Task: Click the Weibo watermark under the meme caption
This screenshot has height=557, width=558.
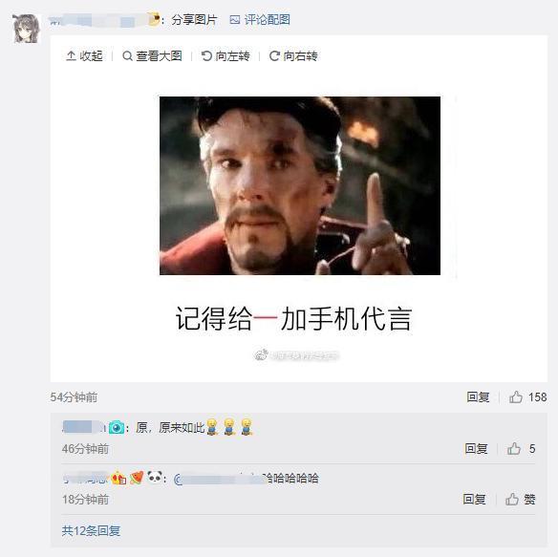Action: pos(296,354)
